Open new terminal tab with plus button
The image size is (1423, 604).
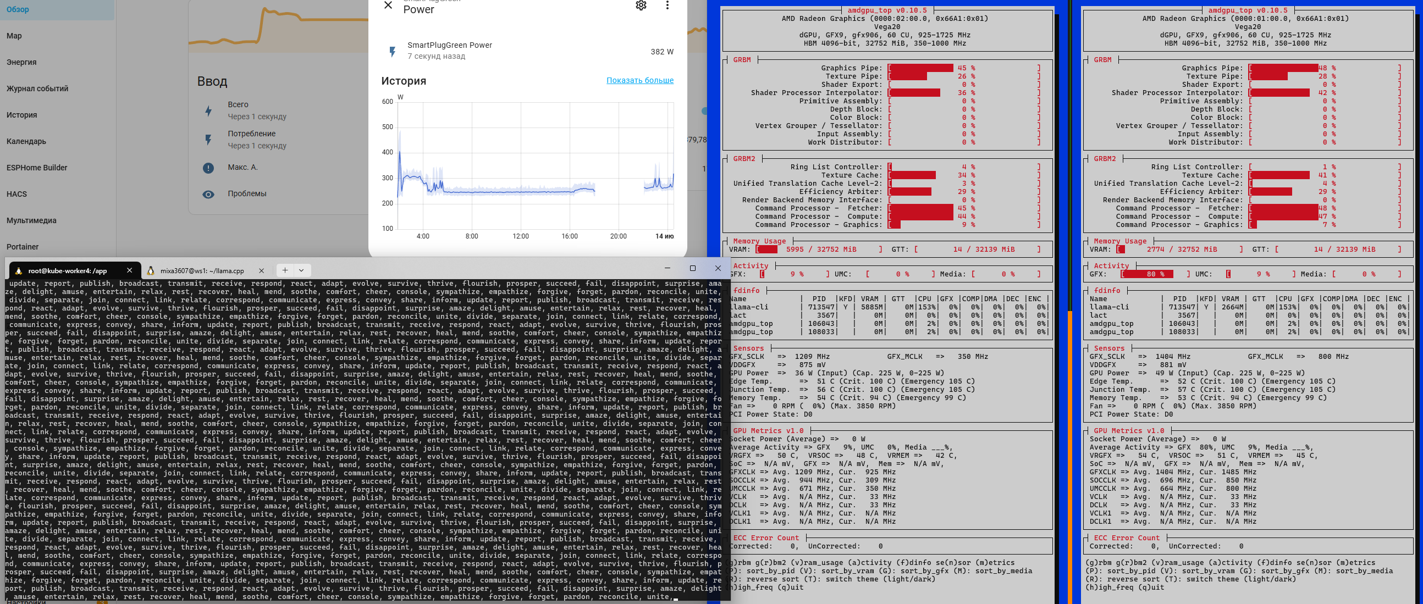pos(284,270)
